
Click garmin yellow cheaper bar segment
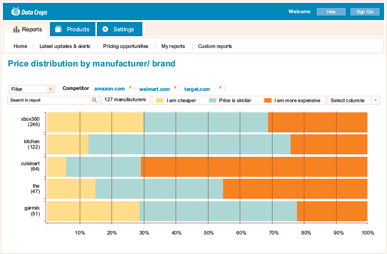[93, 211]
